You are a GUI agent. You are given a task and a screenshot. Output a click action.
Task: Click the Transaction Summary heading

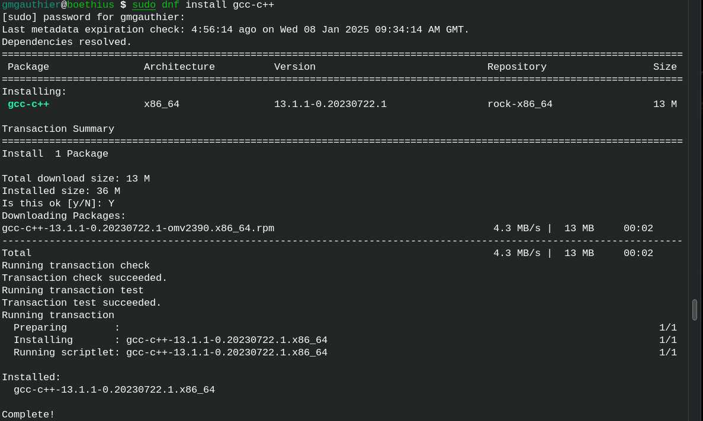coord(58,129)
